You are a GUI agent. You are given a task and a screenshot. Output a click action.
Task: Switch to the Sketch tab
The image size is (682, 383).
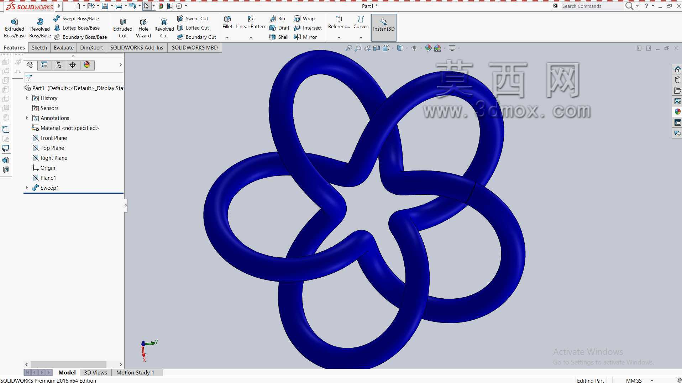(x=39, y=47)
